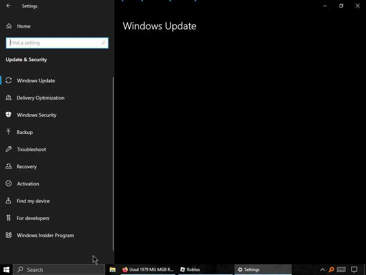The width and height of the screenshot is (366, 275).
Task: Click the Troubleshoot wrench icon
Action: (9, 149)
